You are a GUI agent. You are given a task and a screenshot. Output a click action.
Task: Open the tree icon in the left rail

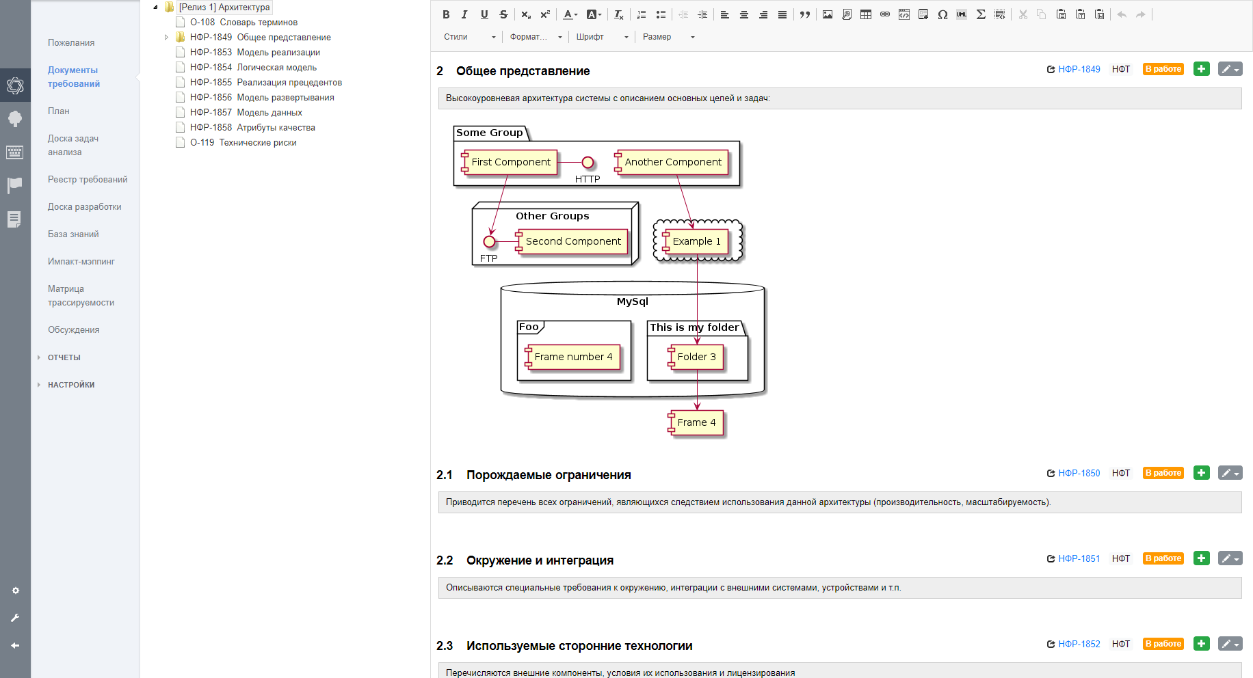click(x=15, y=119)
